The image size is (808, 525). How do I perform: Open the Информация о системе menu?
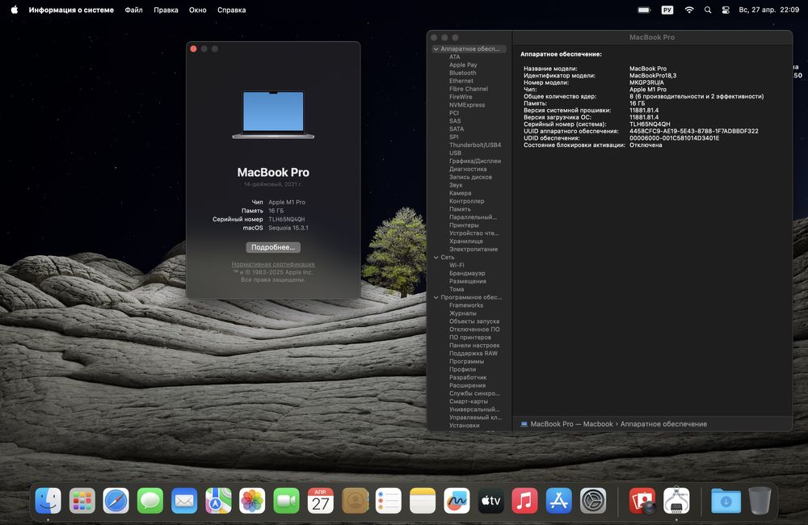click(71, 10)
